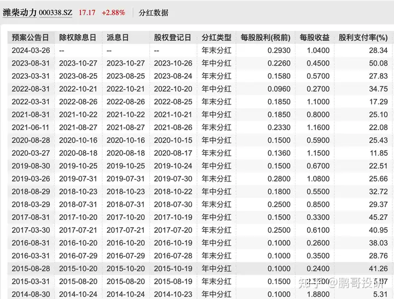Click payout ratio 45.27

[378, 217]
